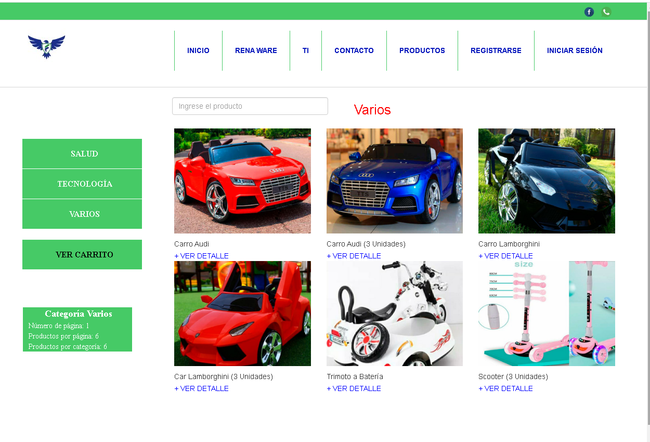Click the red Carro Audi image
This screenshot has height=442, width=650.
pyautogui.click(x=242, y=181)
